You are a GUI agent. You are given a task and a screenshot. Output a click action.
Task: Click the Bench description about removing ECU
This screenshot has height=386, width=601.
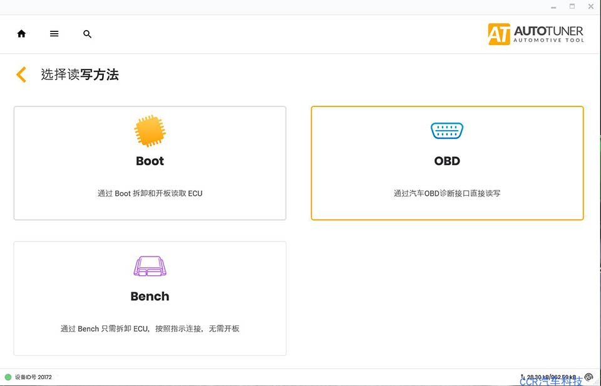[x=150, y=328]
